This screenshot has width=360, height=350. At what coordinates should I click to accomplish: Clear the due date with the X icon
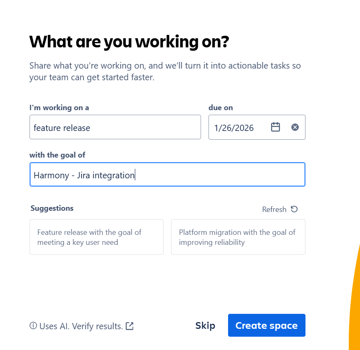[295, 127]
